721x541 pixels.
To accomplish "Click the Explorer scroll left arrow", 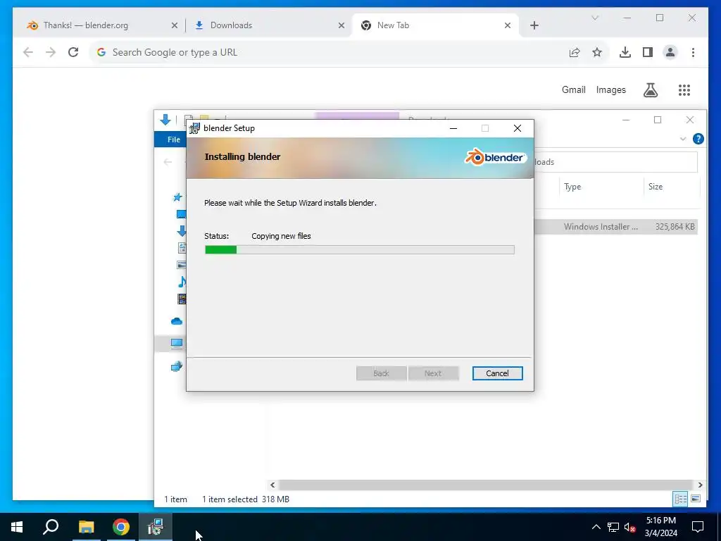I will (x=272, y=485).
